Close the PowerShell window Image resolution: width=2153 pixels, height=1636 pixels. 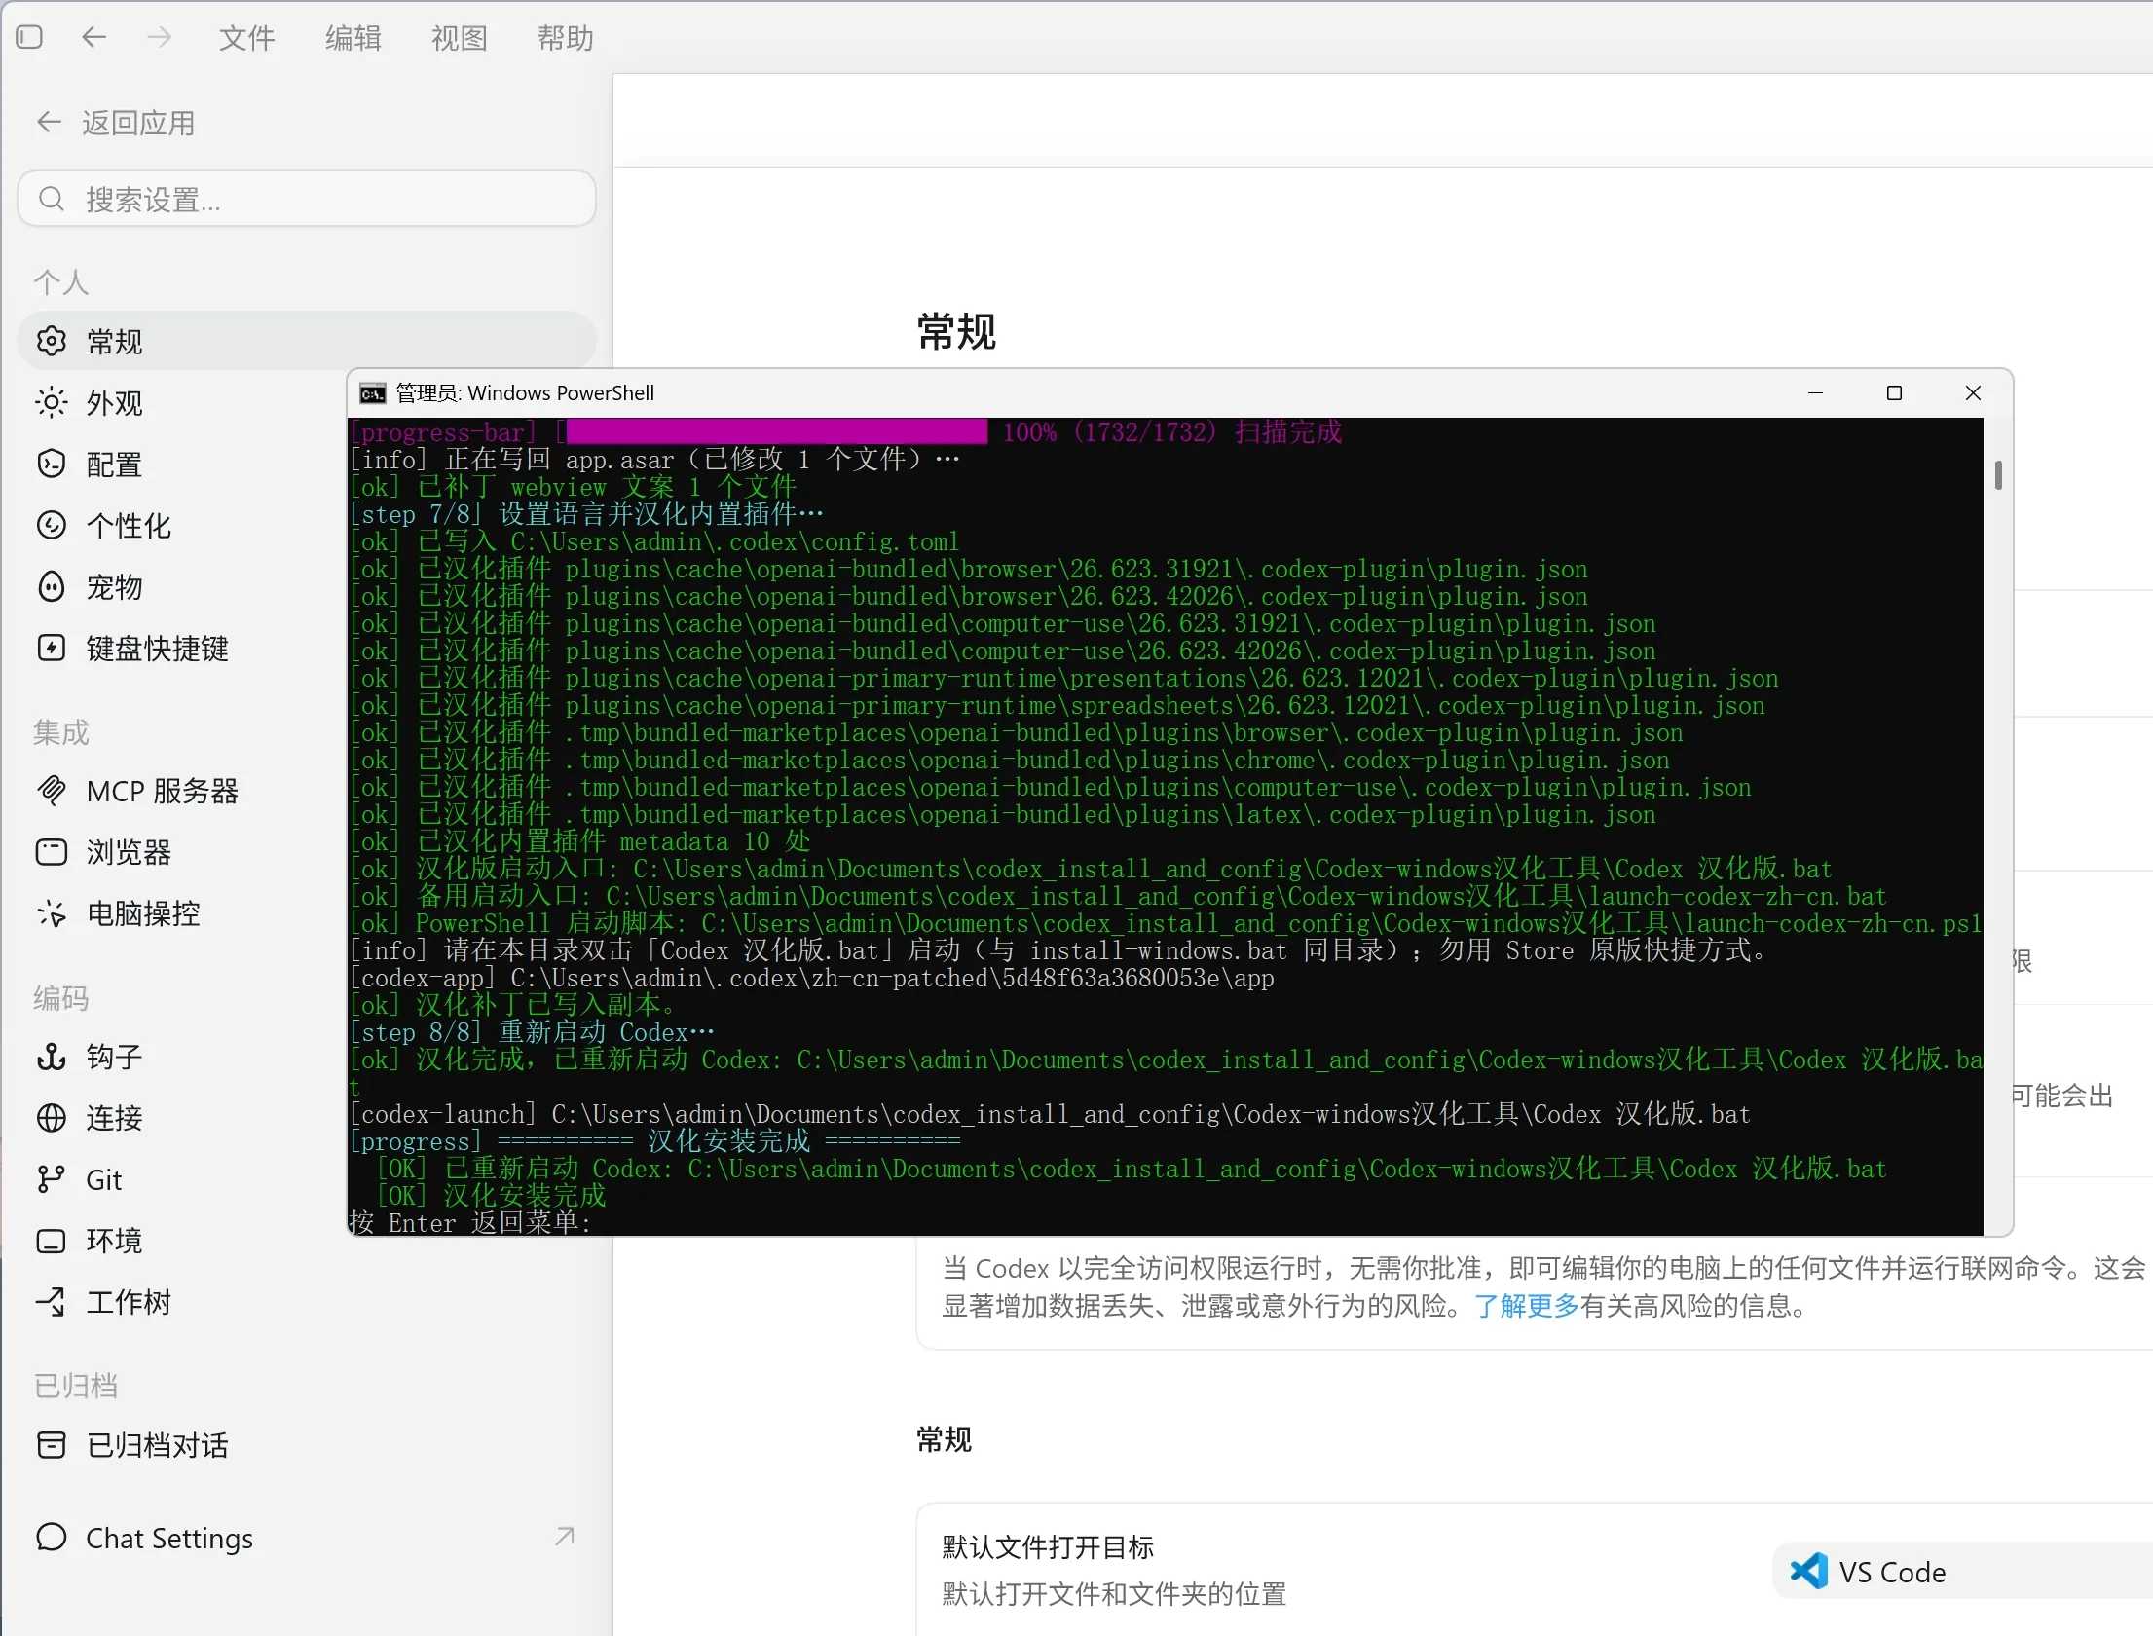pyautogui.click(x=1973, y=393)
